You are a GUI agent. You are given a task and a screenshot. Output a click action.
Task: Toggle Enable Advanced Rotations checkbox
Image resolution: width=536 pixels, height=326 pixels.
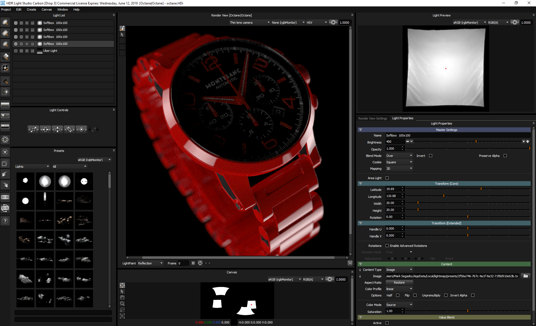point(387,246)
